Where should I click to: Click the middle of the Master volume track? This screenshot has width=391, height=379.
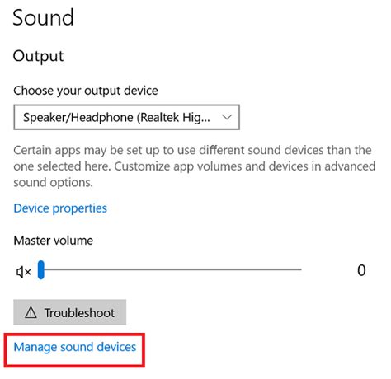click(170, 269)
